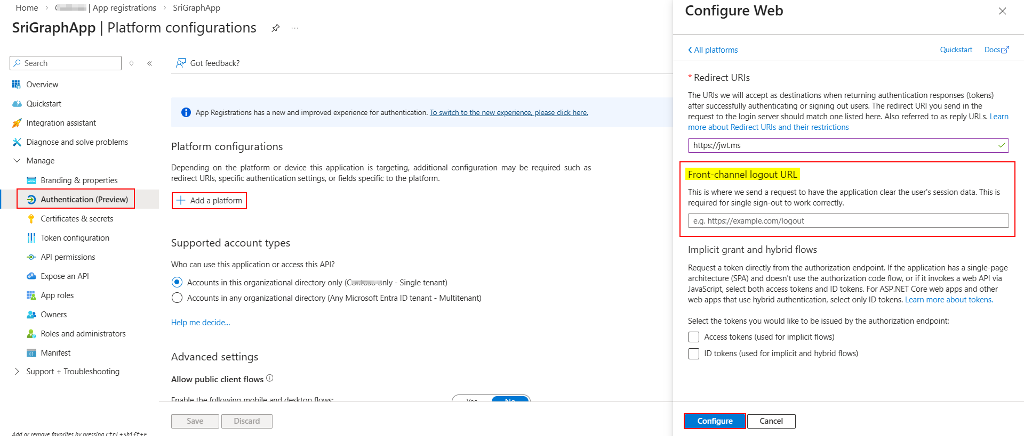Open API permissions page
1024x436 pixels.
[68, 257]
